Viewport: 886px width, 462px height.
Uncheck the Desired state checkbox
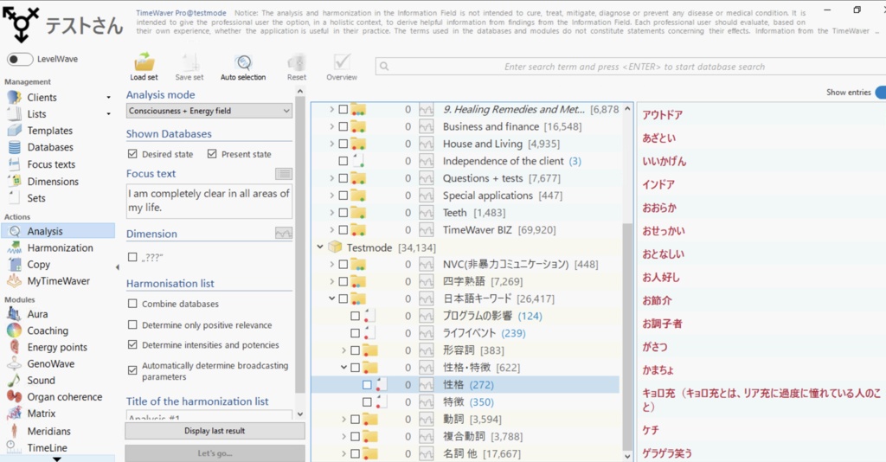132,154
